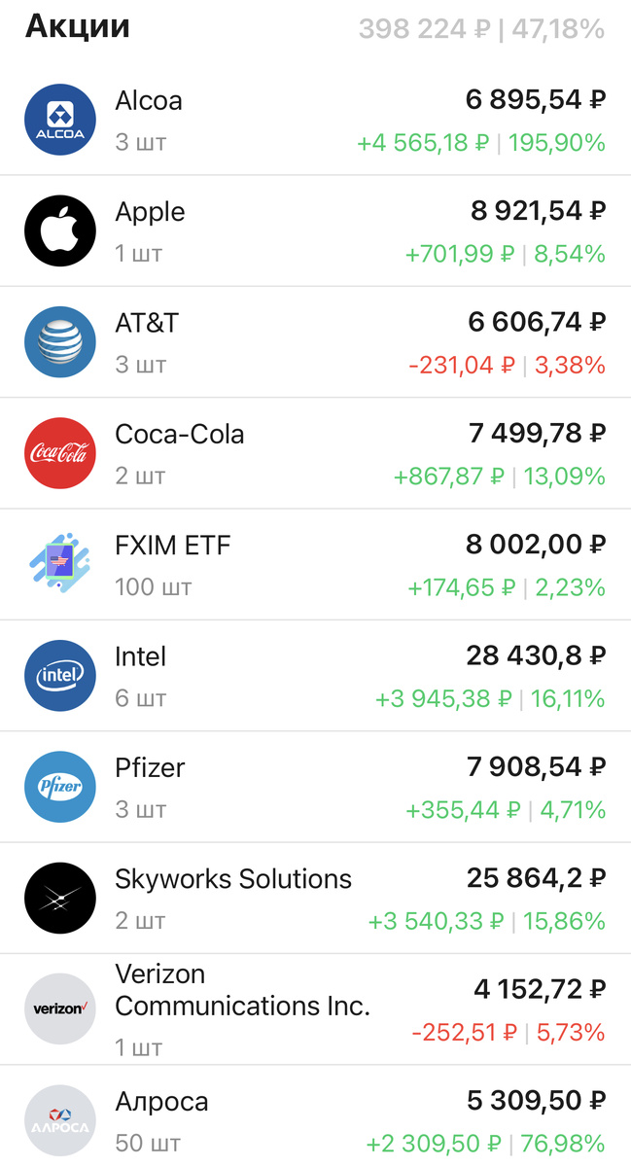Select the Coca-Cola holdings row
631x1167 pixels.
[x=315, y=452]
